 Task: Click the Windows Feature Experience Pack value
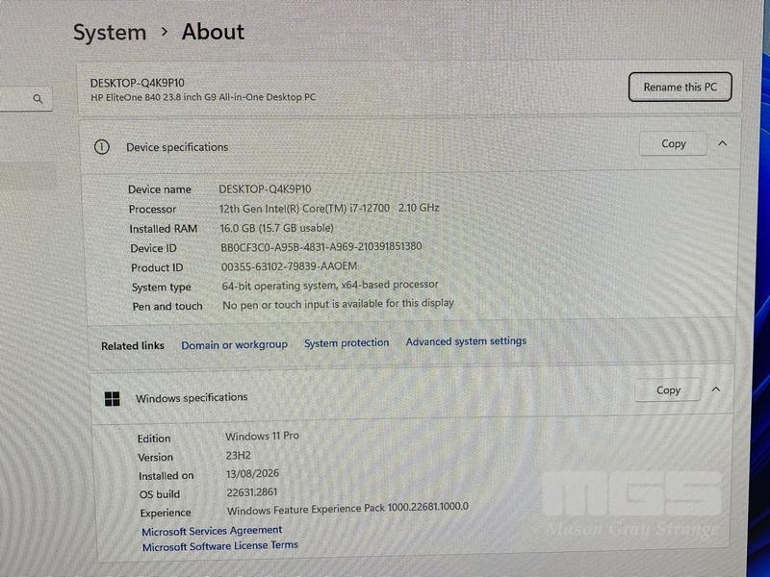[x=347, y=508]
